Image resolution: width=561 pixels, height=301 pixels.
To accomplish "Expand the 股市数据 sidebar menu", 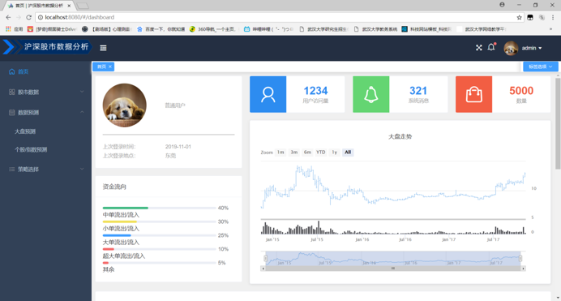I will pyautogui.click(x=45, y=92).
